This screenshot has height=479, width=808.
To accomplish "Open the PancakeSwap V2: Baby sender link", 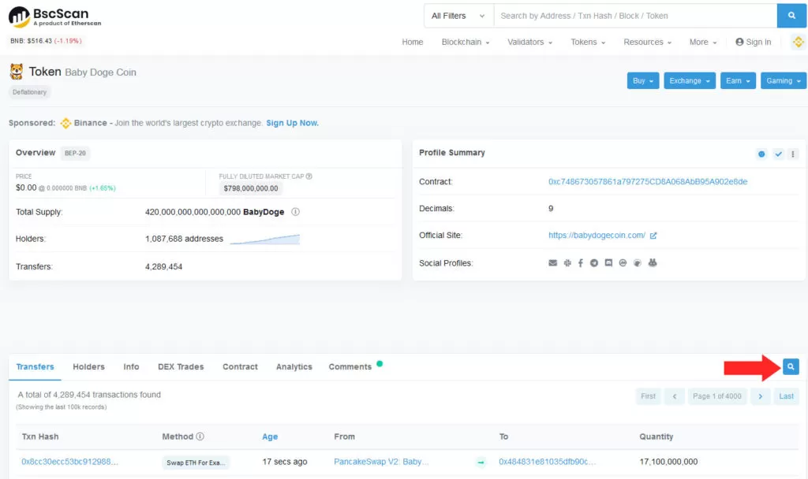I will click(x=381, y=462).
